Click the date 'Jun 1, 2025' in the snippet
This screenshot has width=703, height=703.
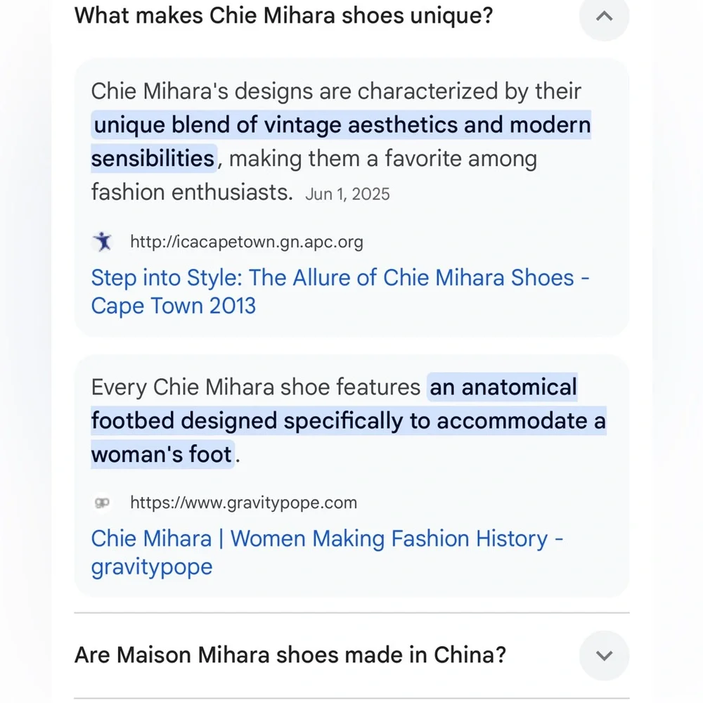click(x=347, y=194)
